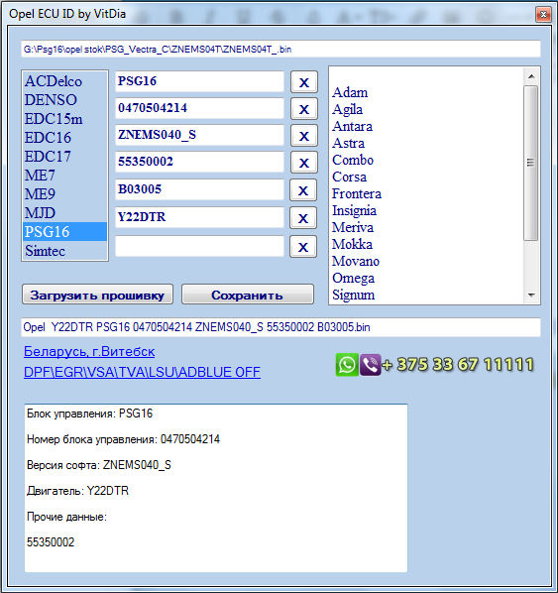
Task: Select ACDelco in ECU type list
Action: [64, 81]
